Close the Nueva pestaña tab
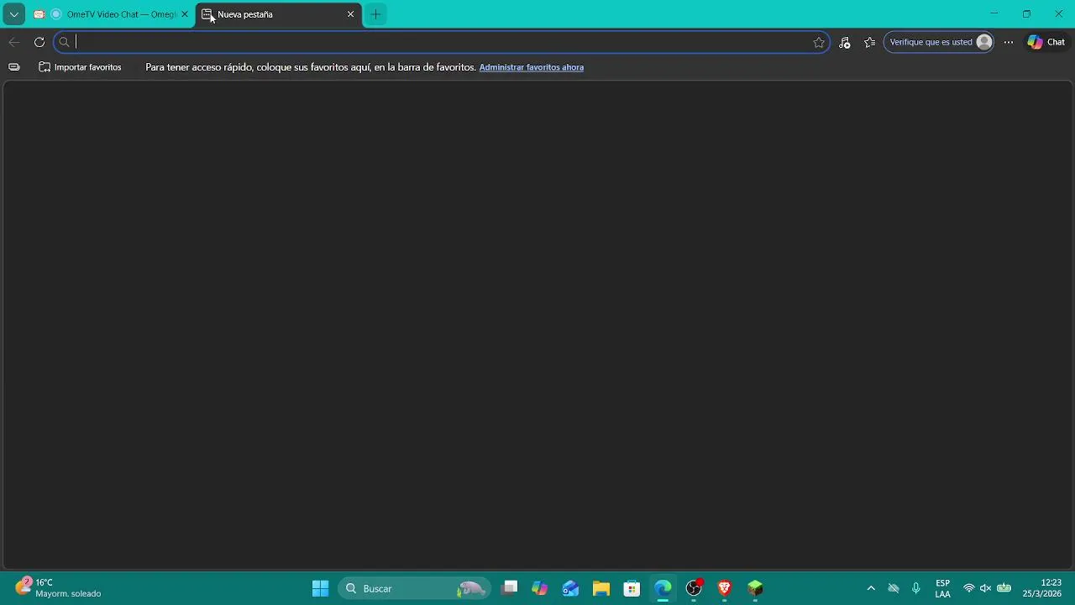Image resolution: width=1075 pixels, height=605 pixels. tap(351, 14)
